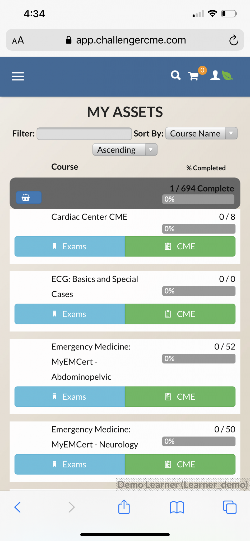Open Safari share sheet

[x=124, y=507]
